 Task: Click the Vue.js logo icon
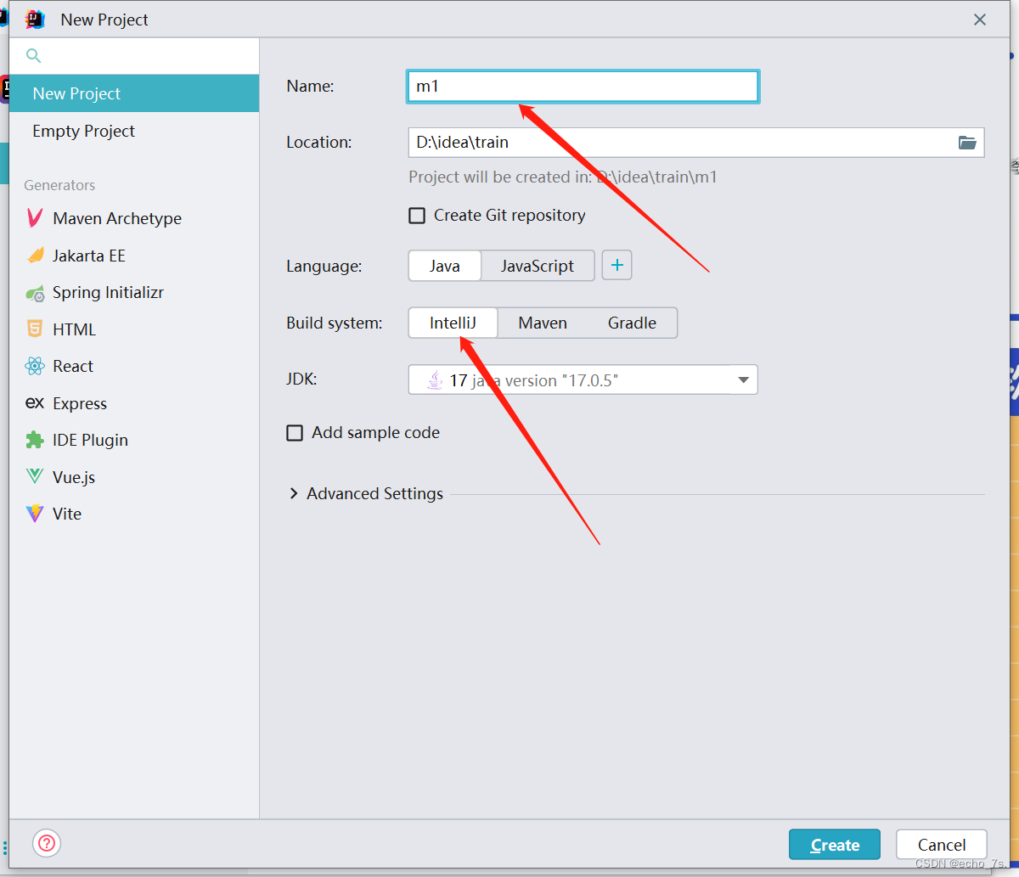pyautogui.click(x=35, y=476)
